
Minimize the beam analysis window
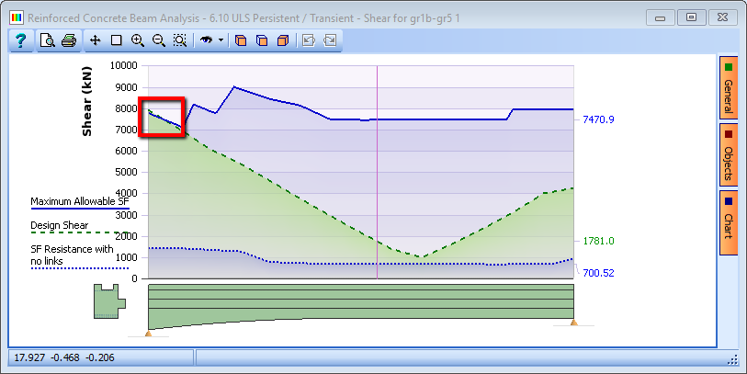[661, 18]
